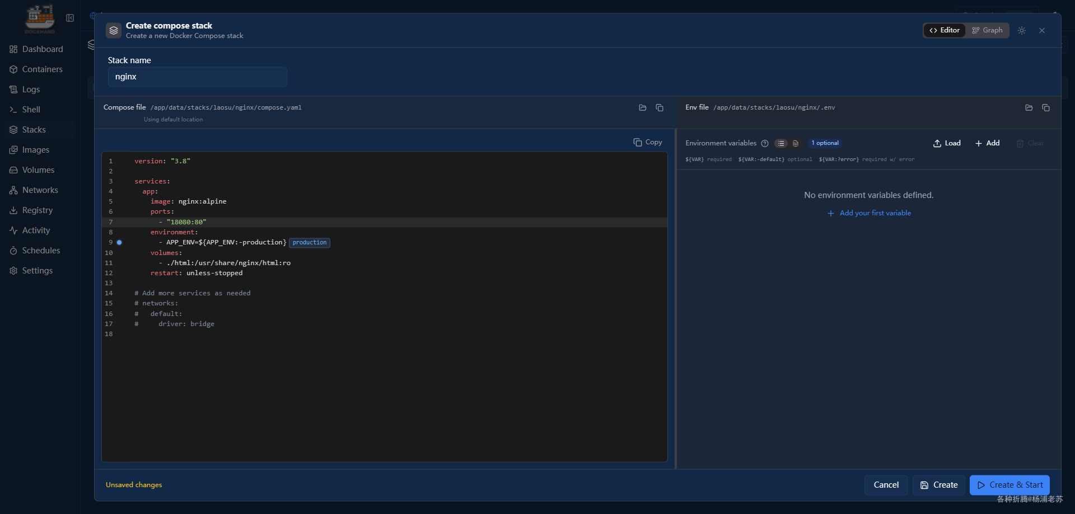Close the Create compose stack dialog
Screen dimensions: 1075x514
point(1042,30)
